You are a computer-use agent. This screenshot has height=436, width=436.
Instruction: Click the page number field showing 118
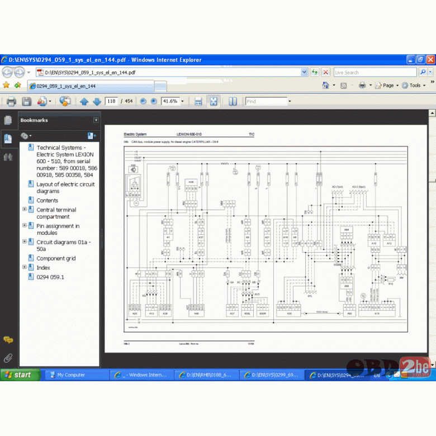[x=111, y=101]
